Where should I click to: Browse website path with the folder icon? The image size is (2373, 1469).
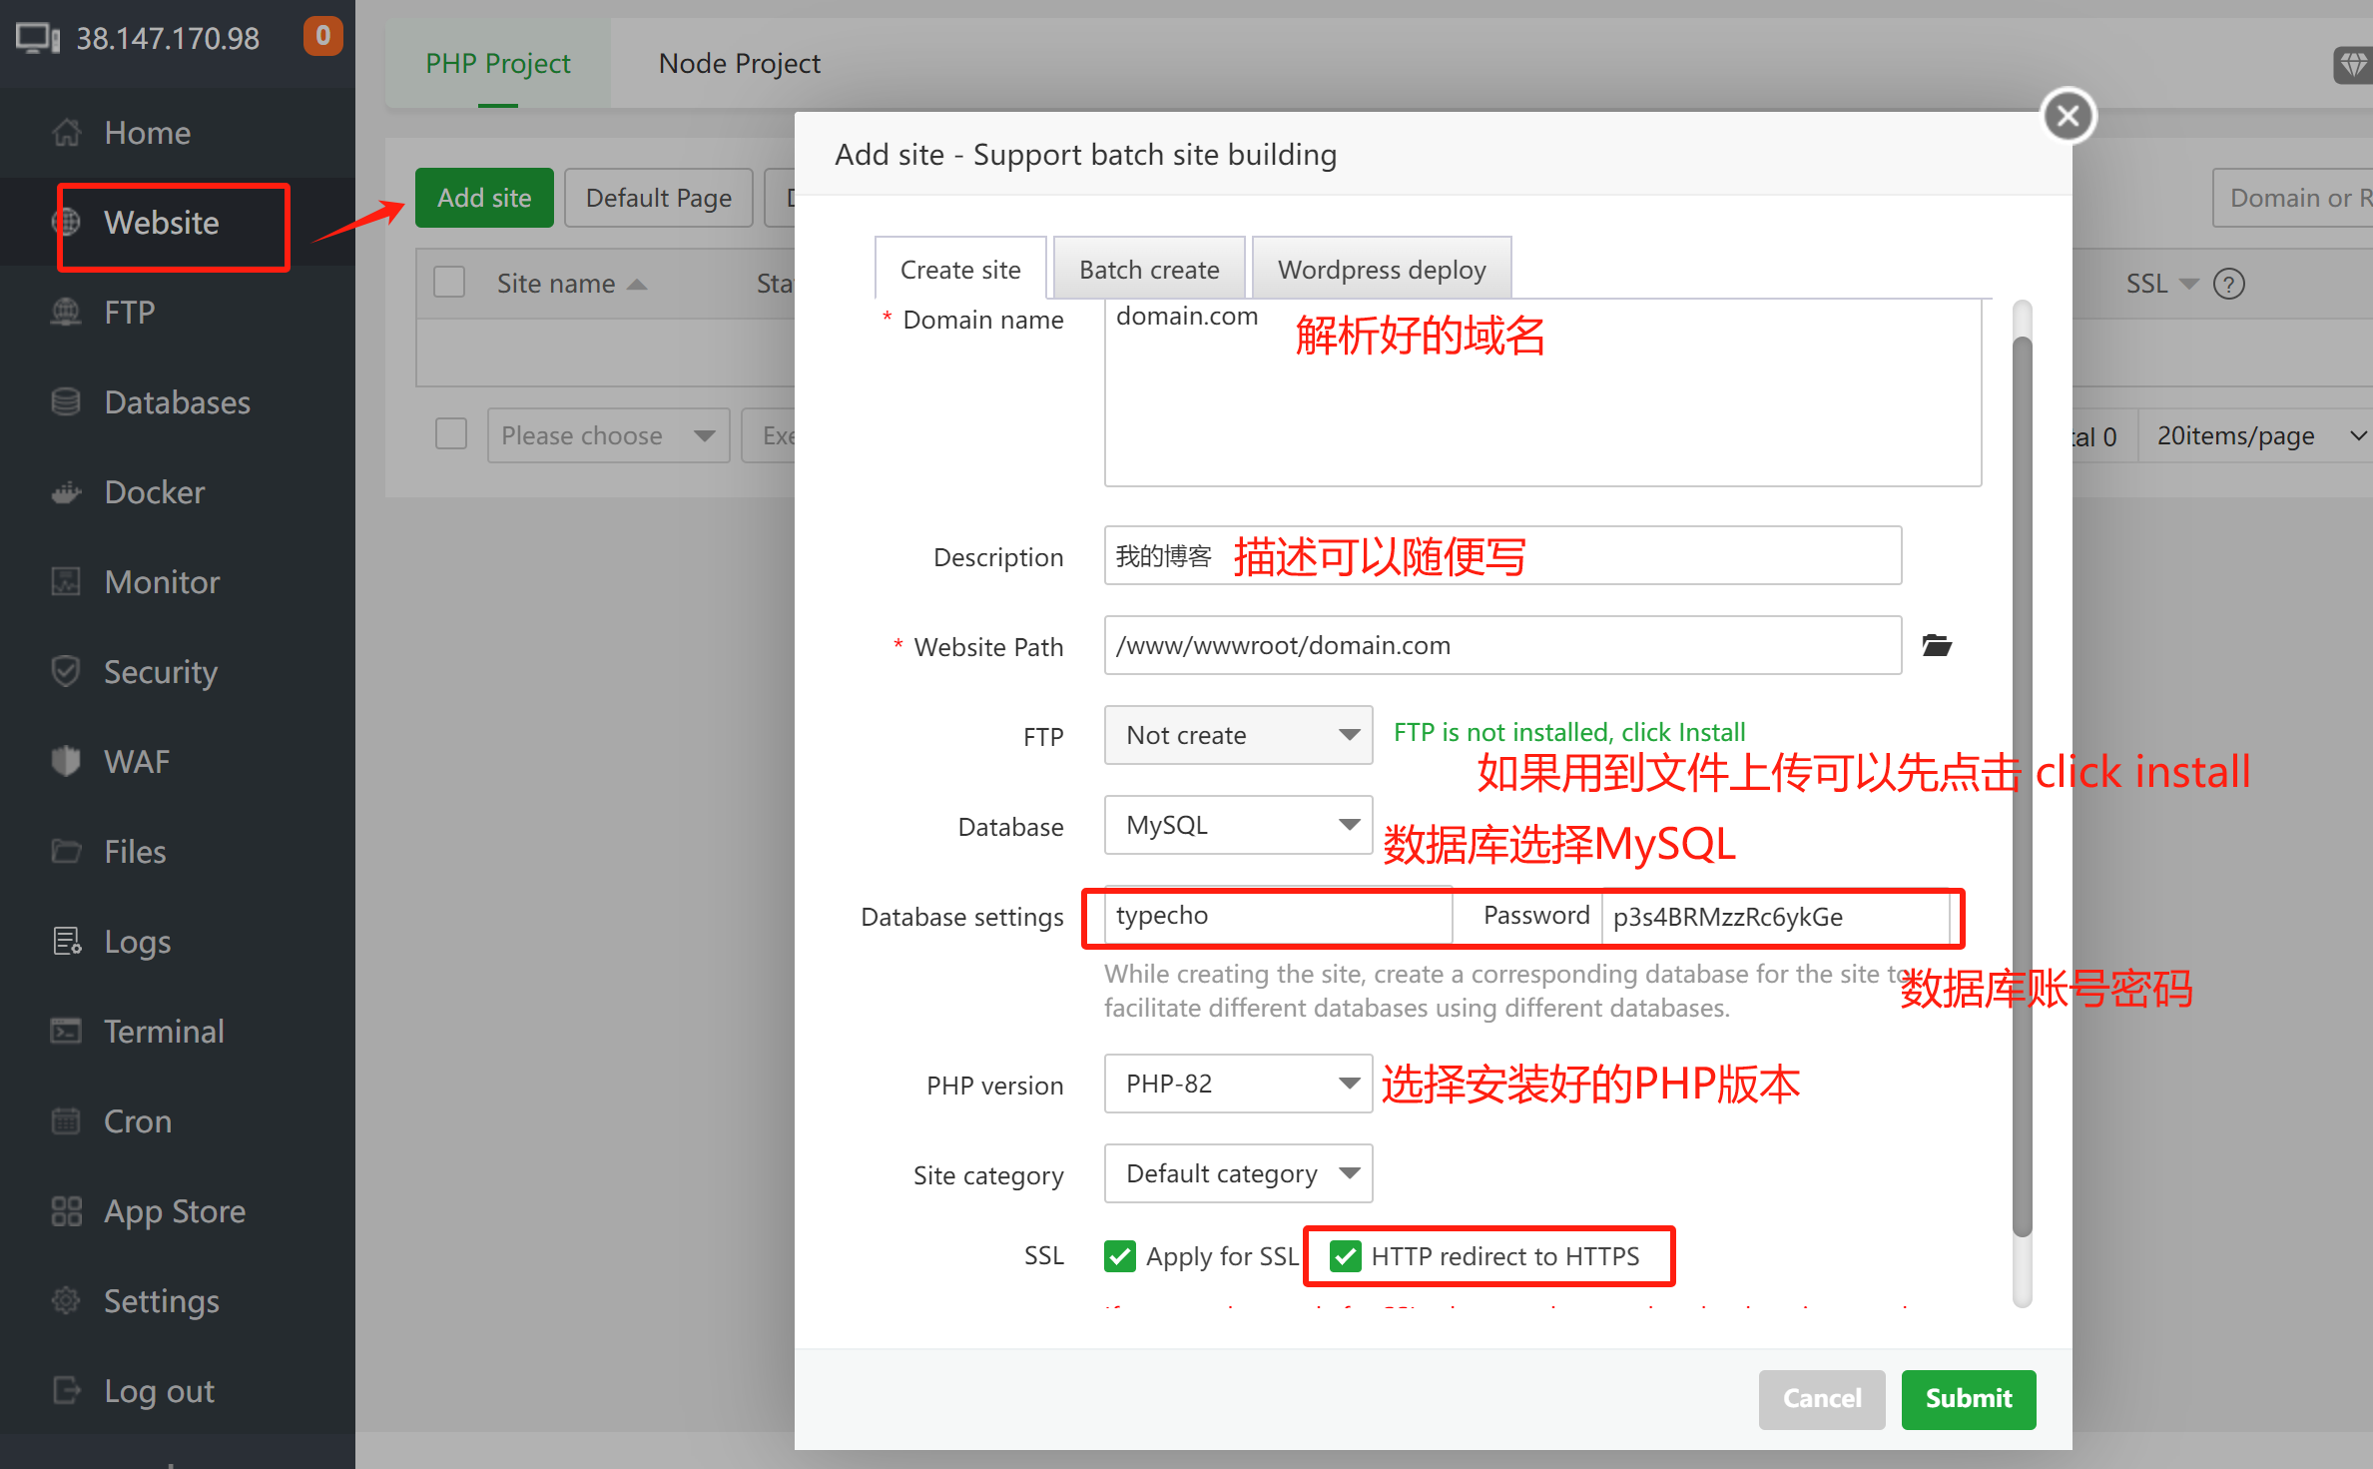point(1937,645)
